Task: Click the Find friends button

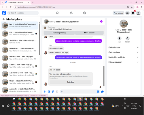Action: coord(118,13)
